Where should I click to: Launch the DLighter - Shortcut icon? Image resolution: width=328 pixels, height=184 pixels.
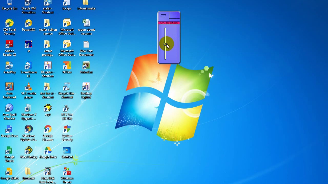[48, 69]
